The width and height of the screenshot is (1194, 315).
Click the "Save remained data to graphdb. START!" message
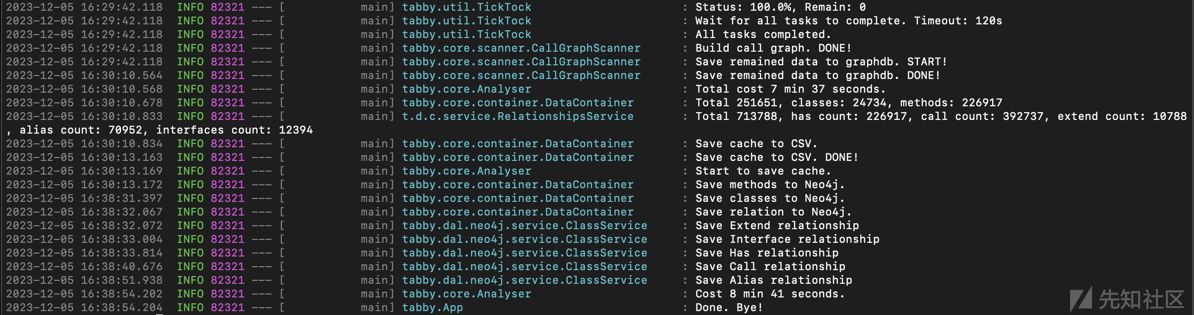click(x=821, y=62)
